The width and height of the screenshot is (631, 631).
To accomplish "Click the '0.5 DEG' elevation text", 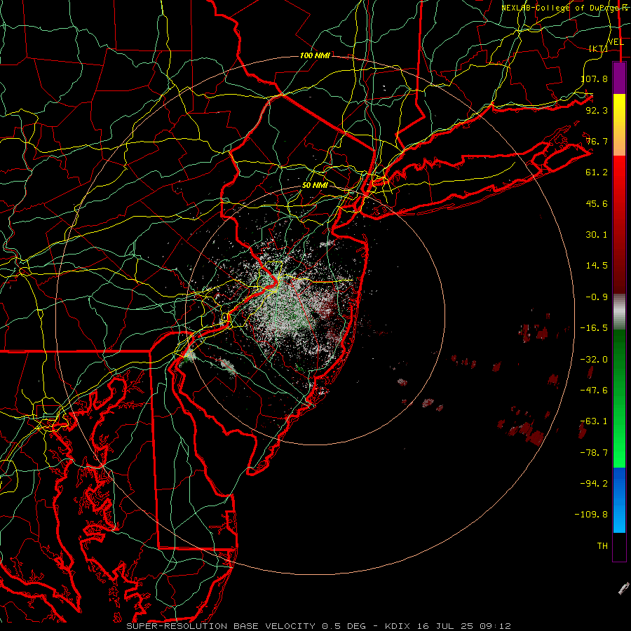I will 344,626.
